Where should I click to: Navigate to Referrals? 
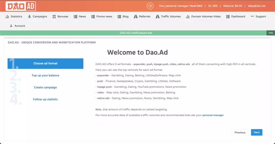pos(142,16)
